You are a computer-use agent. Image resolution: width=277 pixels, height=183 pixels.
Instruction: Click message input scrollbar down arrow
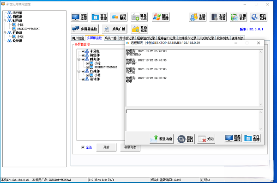[x=261, y=129]
